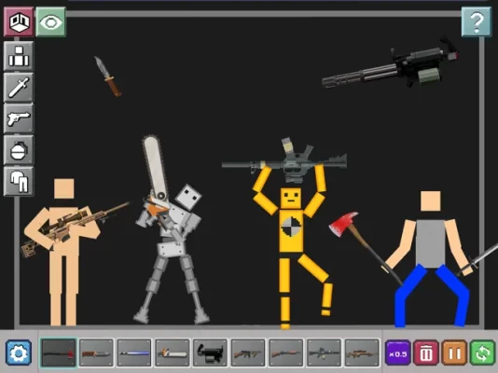This screenshot has height=373, width=498.
Task: Open the cube sandbox menu icon
Action: (x=19, y=21)
